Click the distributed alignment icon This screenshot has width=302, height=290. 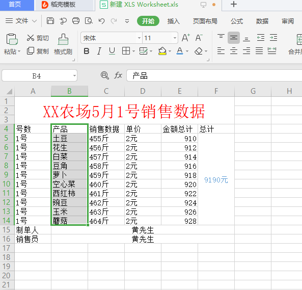pyautogui.click(x=272, y=51)
